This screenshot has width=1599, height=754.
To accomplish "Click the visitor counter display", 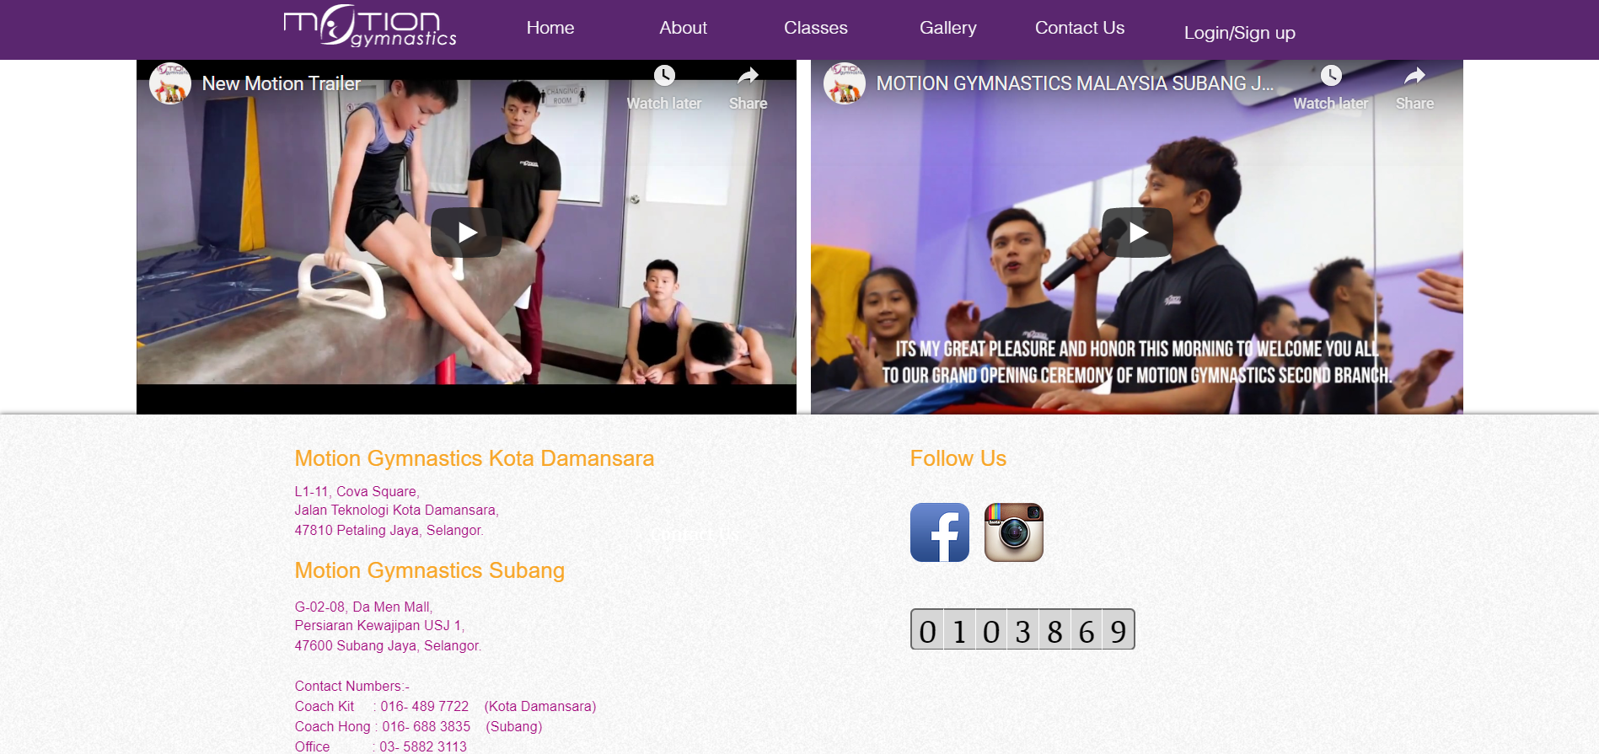I will point(1022,629).
